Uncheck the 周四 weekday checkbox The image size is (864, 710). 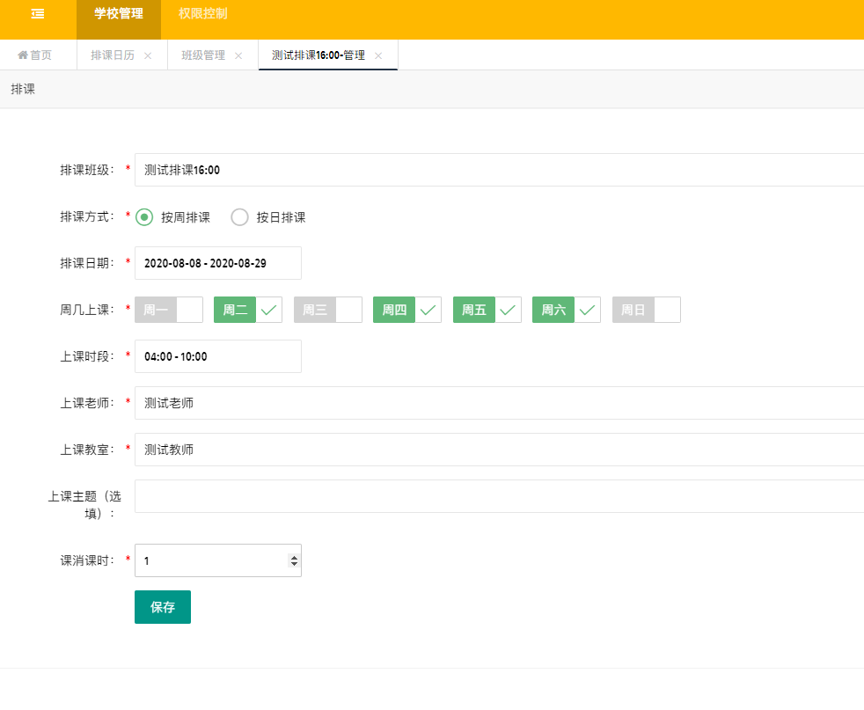tap(407, 310)
